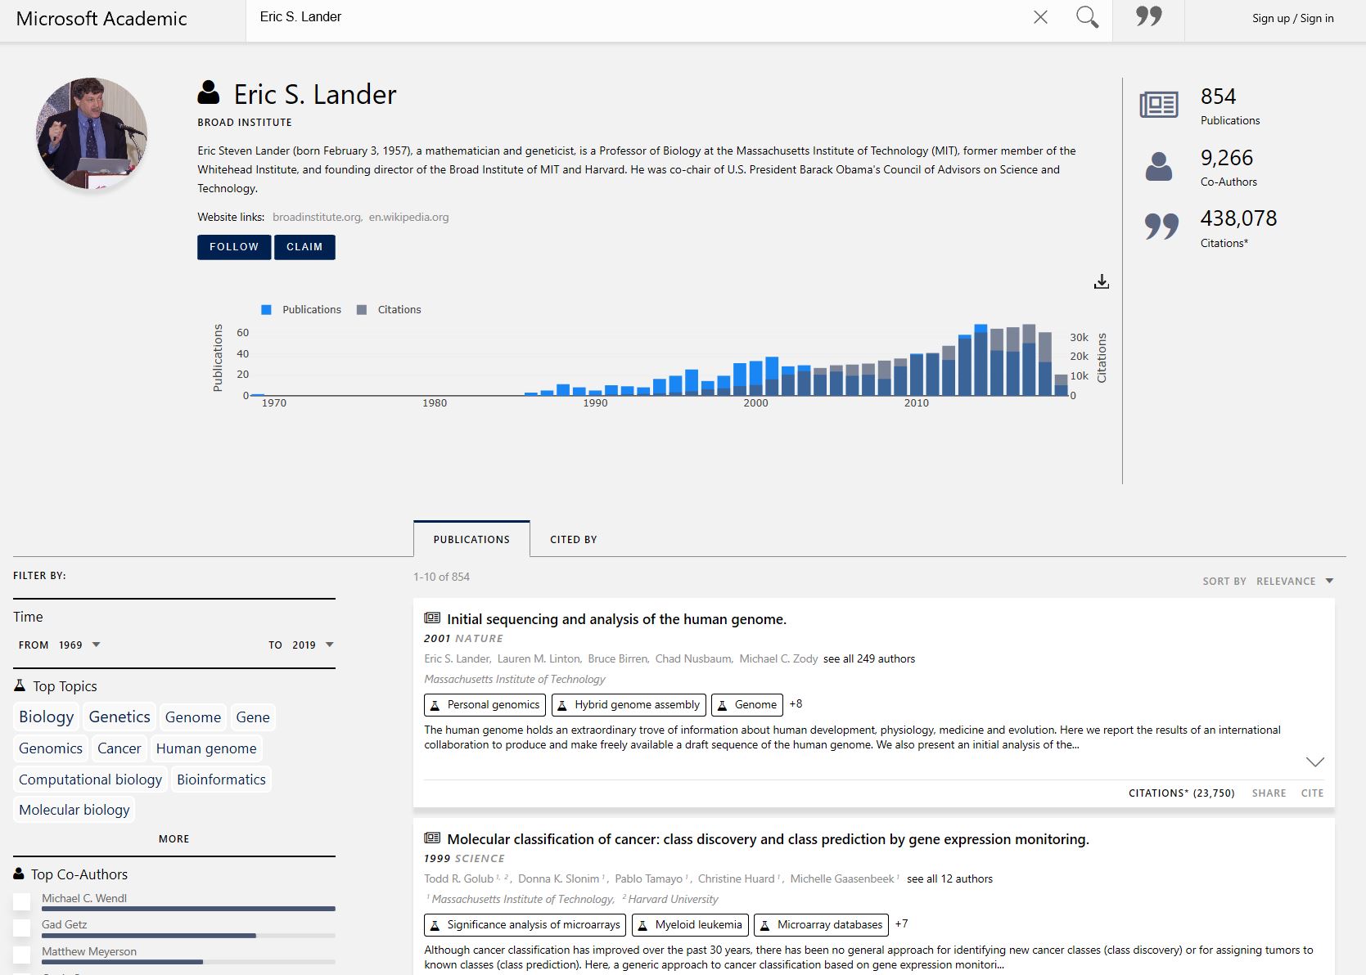Toggle the Citations legend item on the chart
The image size is (1366, 975).
pyautogui.click(x=390, y=309)
